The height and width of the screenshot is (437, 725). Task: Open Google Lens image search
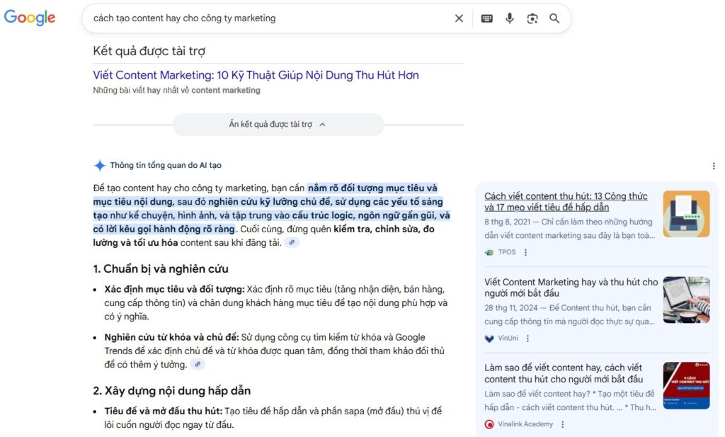pos(532,18)
